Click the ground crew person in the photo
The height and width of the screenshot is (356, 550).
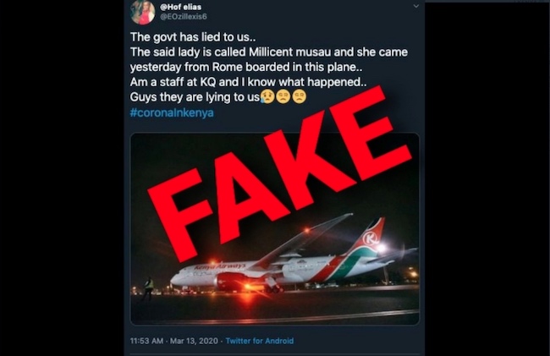[148, 286]
